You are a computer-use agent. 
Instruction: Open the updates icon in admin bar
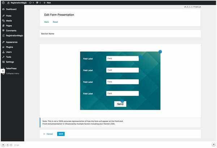coord(31,3)
